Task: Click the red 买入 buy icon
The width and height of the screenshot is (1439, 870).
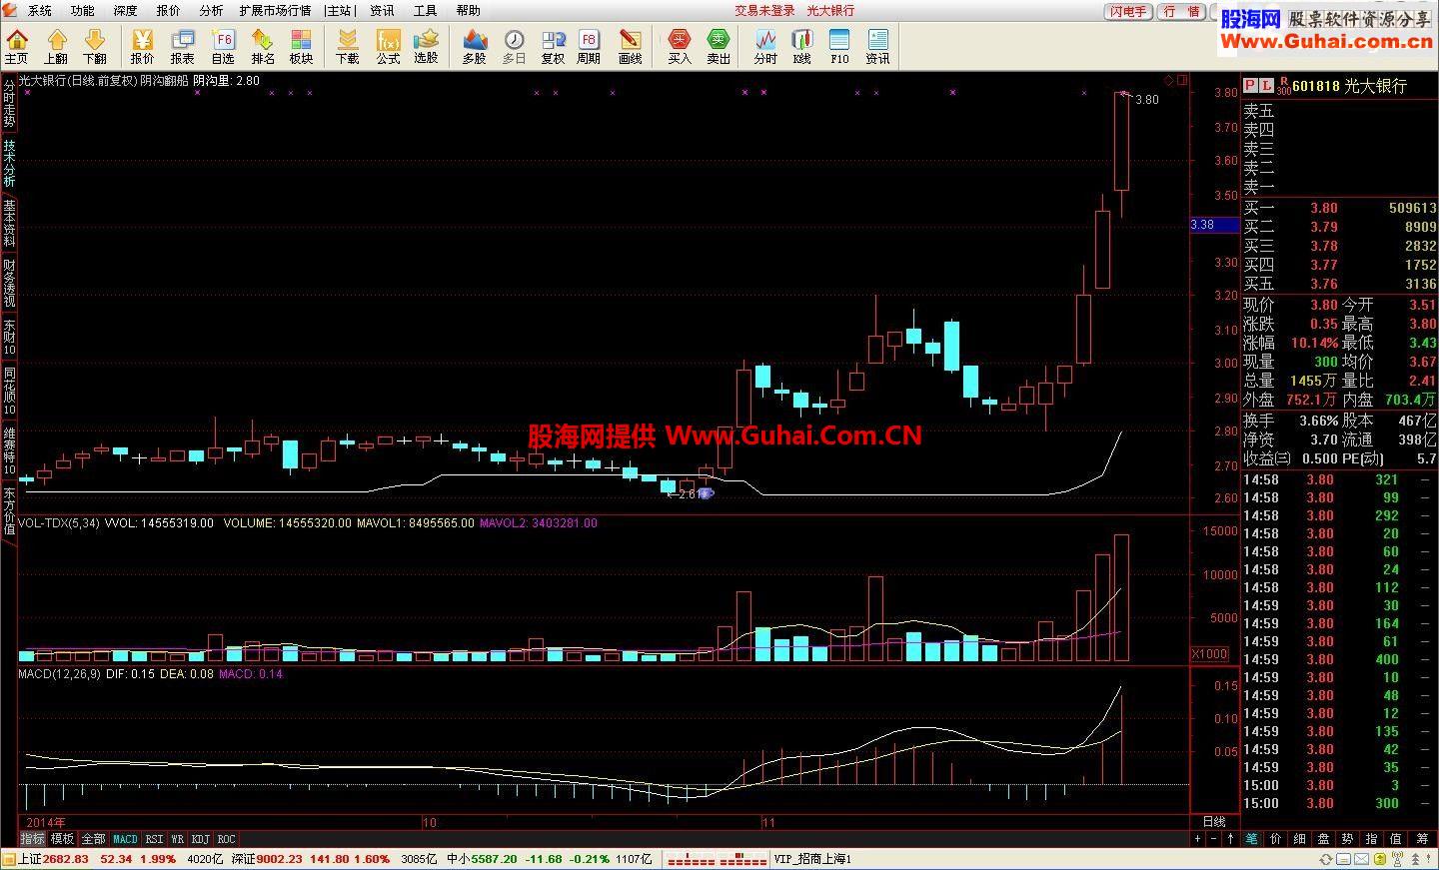Action: coord(680,46)
